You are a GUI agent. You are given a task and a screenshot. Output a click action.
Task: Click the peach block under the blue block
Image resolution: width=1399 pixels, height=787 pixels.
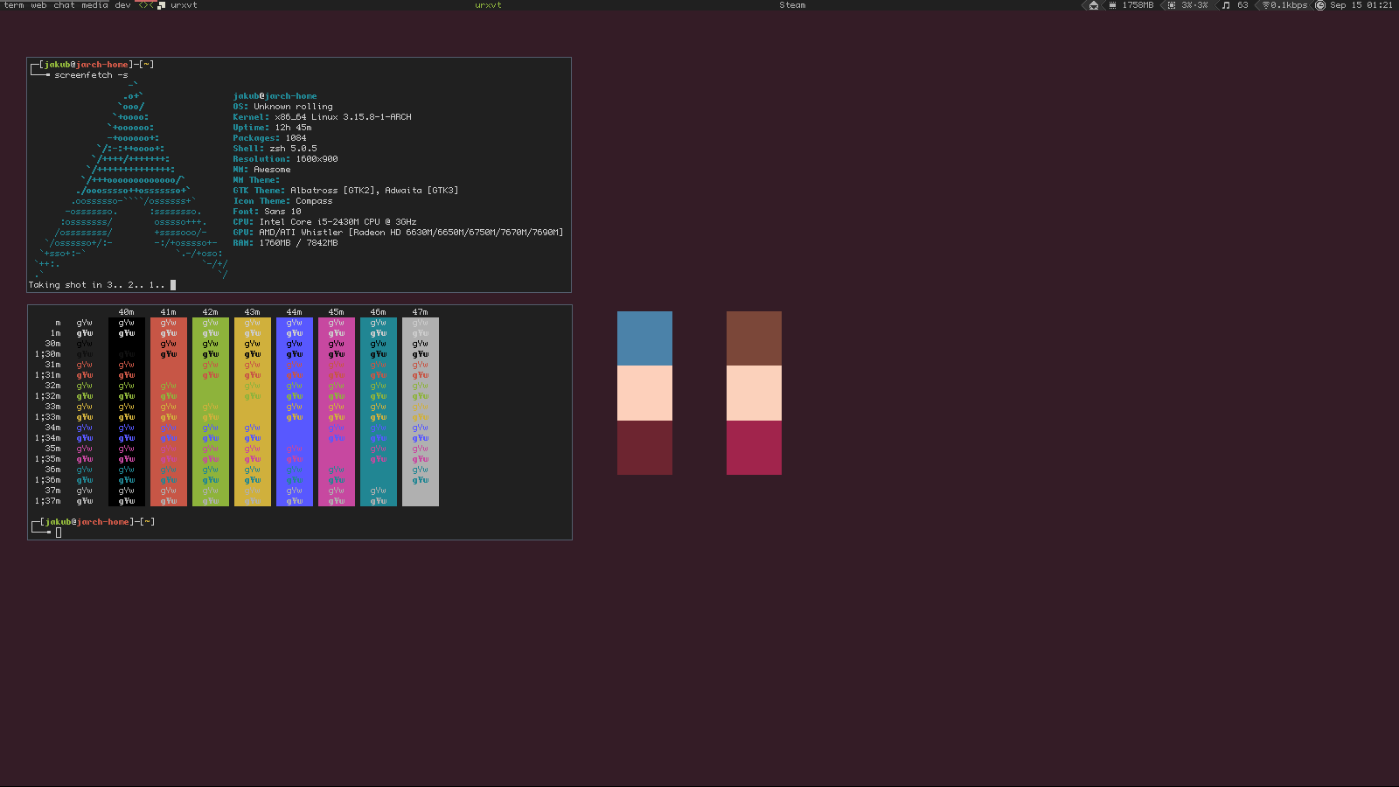point(644,393)
